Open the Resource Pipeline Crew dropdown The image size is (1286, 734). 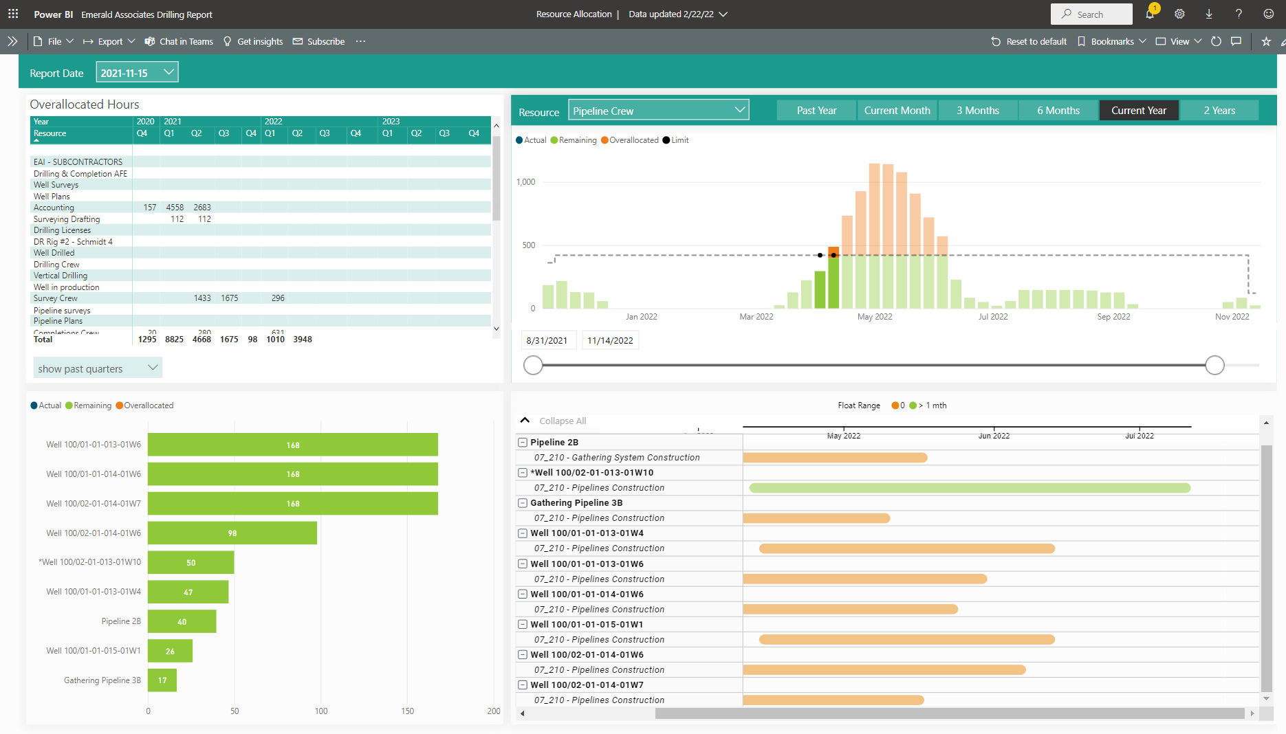[x=658, y=111]
